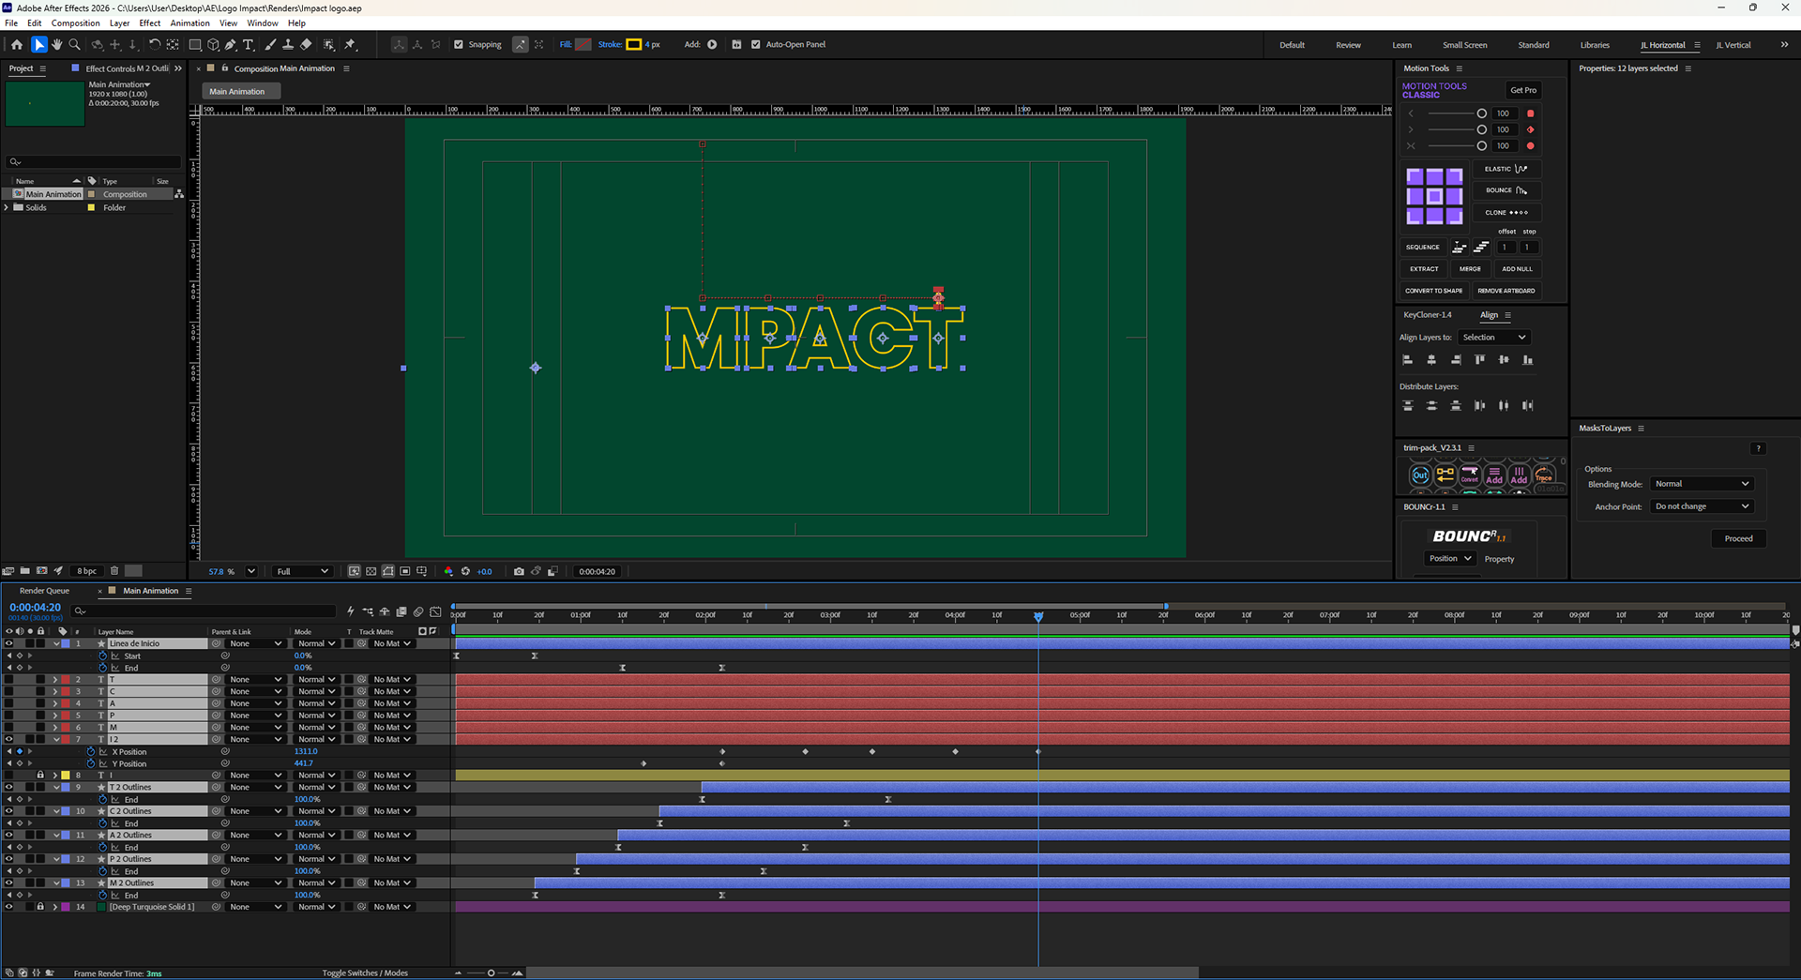The image size is (1801, 980).
Task: Select the Hand tool
Action: pyautogui.click(x=56, y=44)
